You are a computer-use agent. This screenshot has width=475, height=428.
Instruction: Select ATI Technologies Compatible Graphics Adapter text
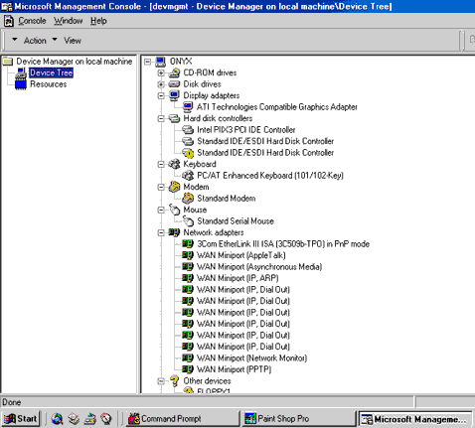277,107
